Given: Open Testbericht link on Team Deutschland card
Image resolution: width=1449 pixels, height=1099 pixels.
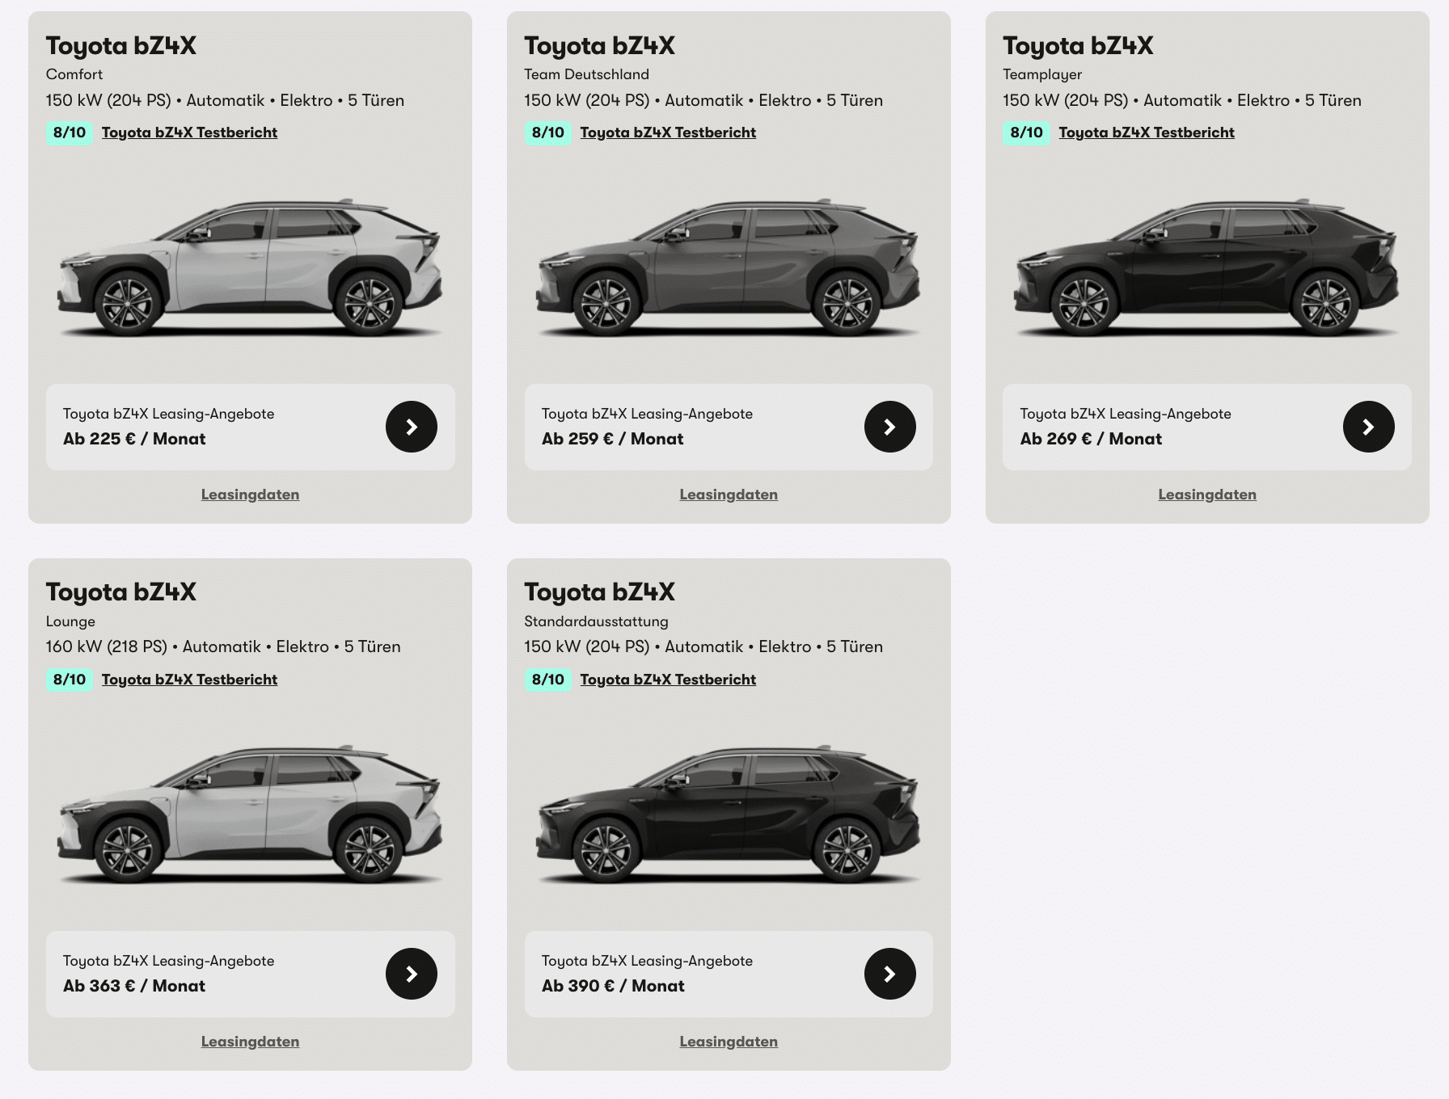Looking at the screenshot, I should pyautogui.click(x=668, y=133).
